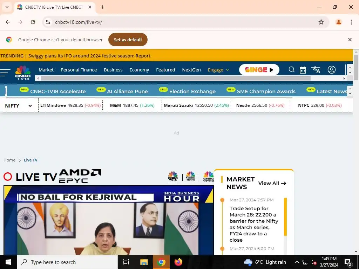The image size is (359, 269).
Task: Open File Explorer from the taskbar
Action: click(x=144, y=262)
